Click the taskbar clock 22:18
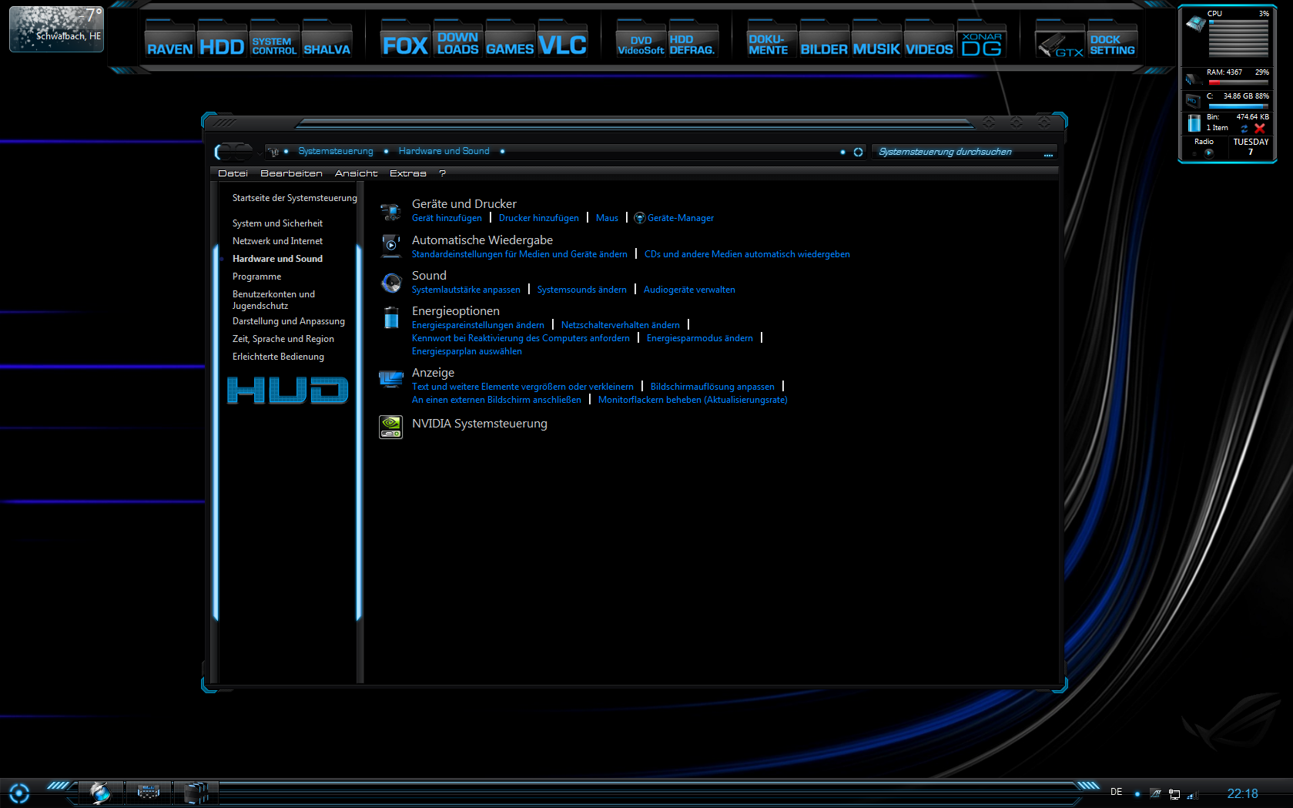 pyautogui.click(x=1242, y=793)
